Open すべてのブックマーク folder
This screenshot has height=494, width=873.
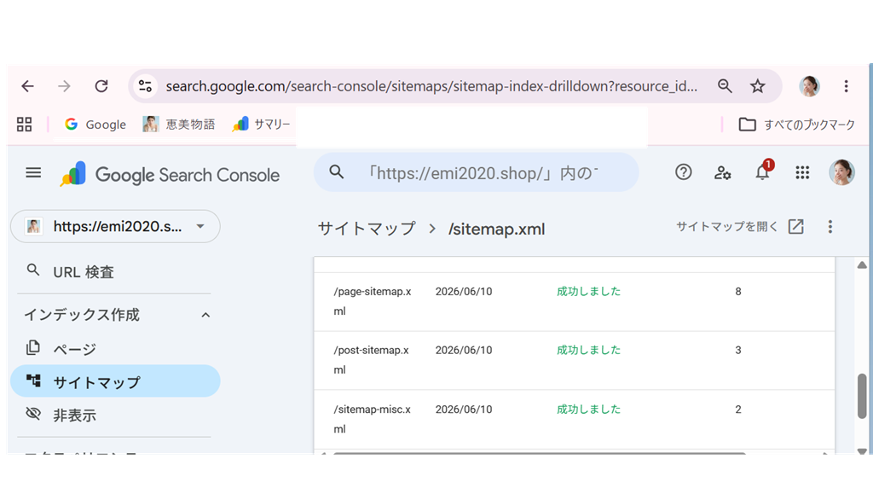click(797, 125)
